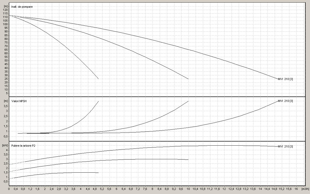This screenshot has height=194, width=310.
Task: Click MVI 210 [3] label in head chart
Action: (x=285, y=79)
